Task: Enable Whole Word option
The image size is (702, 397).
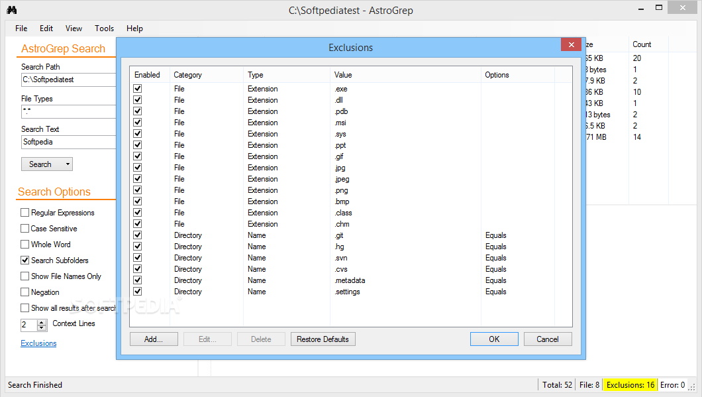Action: 25,244
